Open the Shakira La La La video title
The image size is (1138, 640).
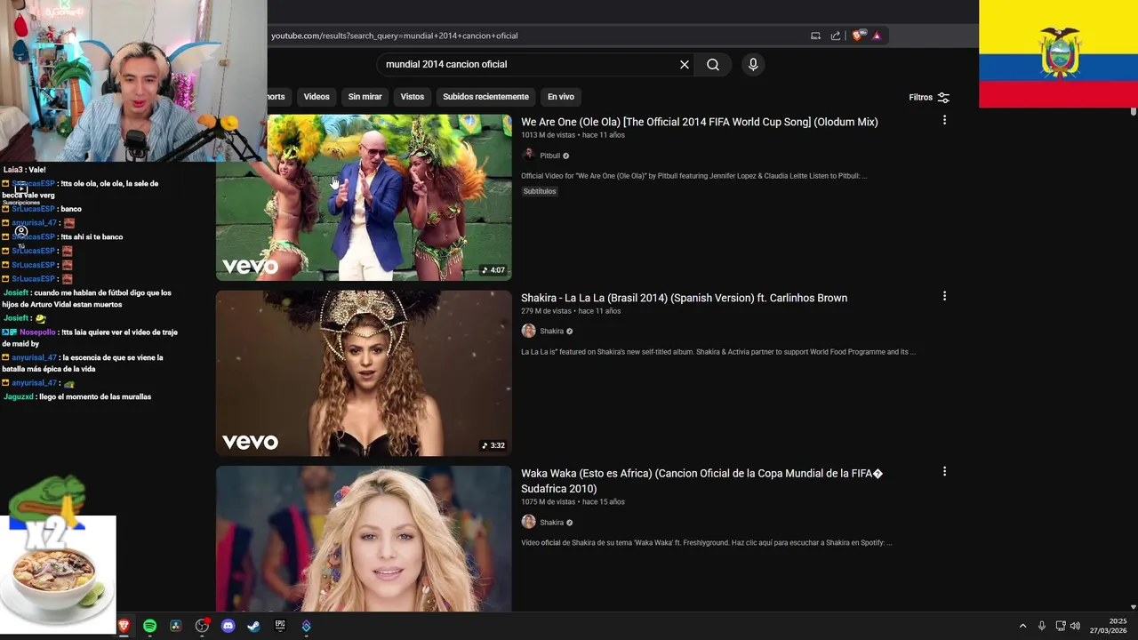click(684, 298)
